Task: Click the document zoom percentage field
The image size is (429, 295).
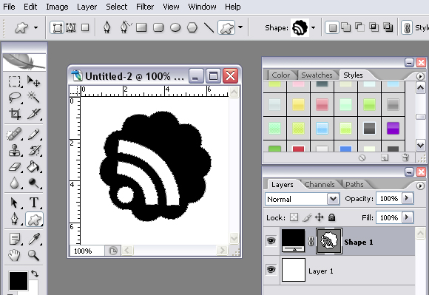Action: tap(87, 251)
